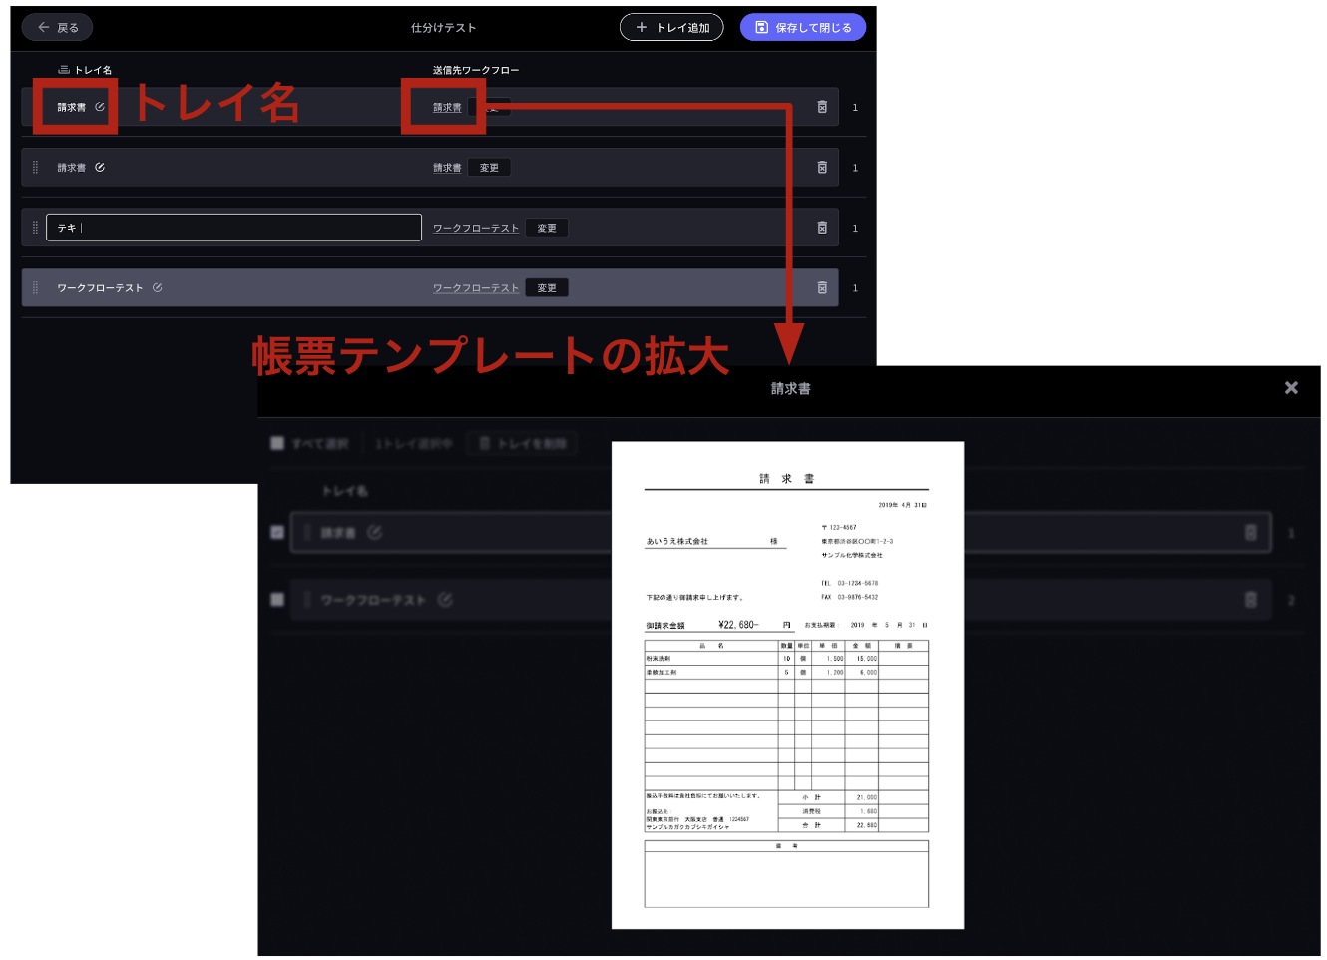Focus the tray name field containing テキ
Screen dimensions: 1327x960
coord(234,228)
